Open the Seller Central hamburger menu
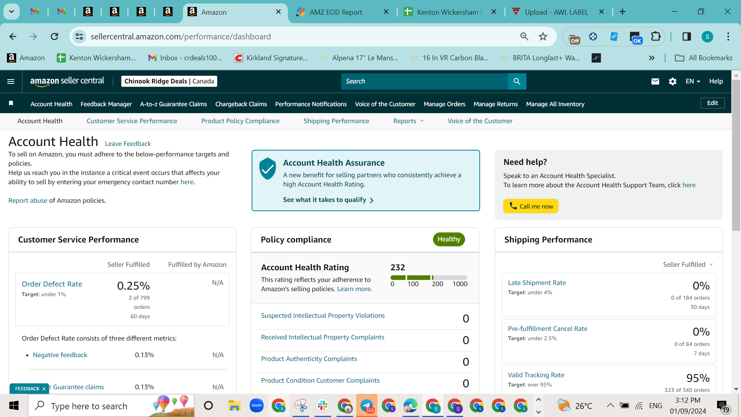Screen dimensions: 741x417 click(11, 81)
